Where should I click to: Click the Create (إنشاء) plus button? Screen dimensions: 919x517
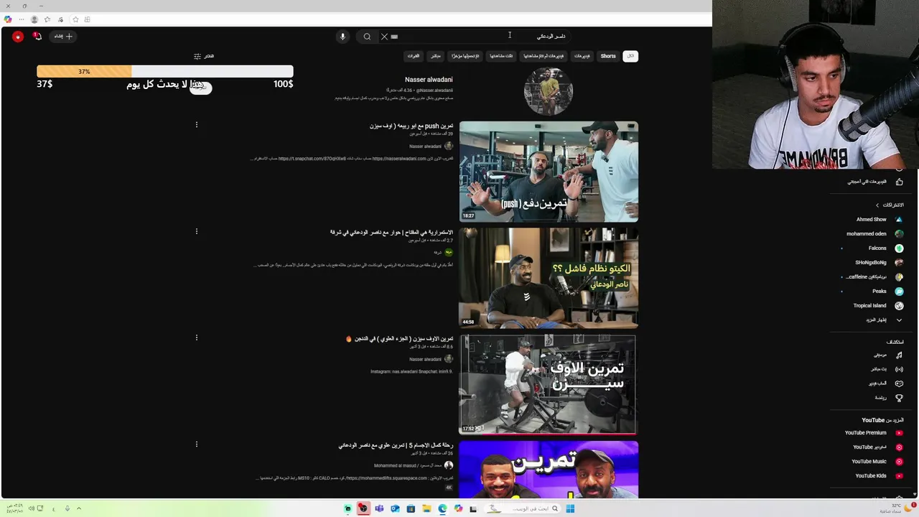pos(63,36)
